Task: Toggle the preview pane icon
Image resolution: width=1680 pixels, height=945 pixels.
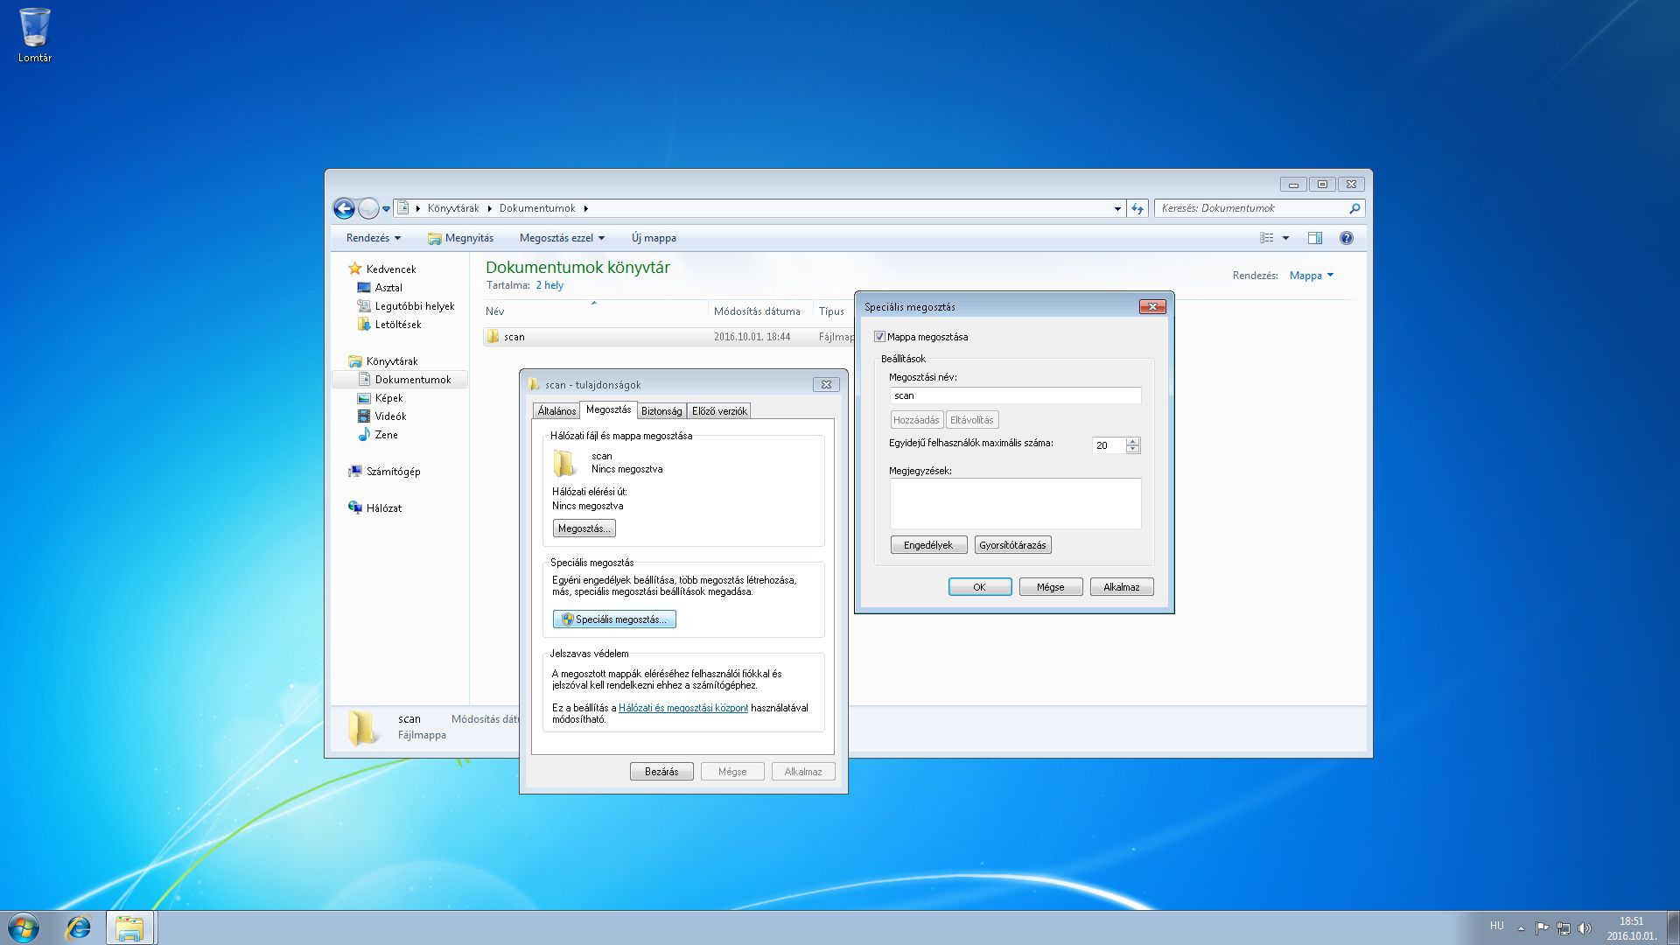Action: (1314, 238)
